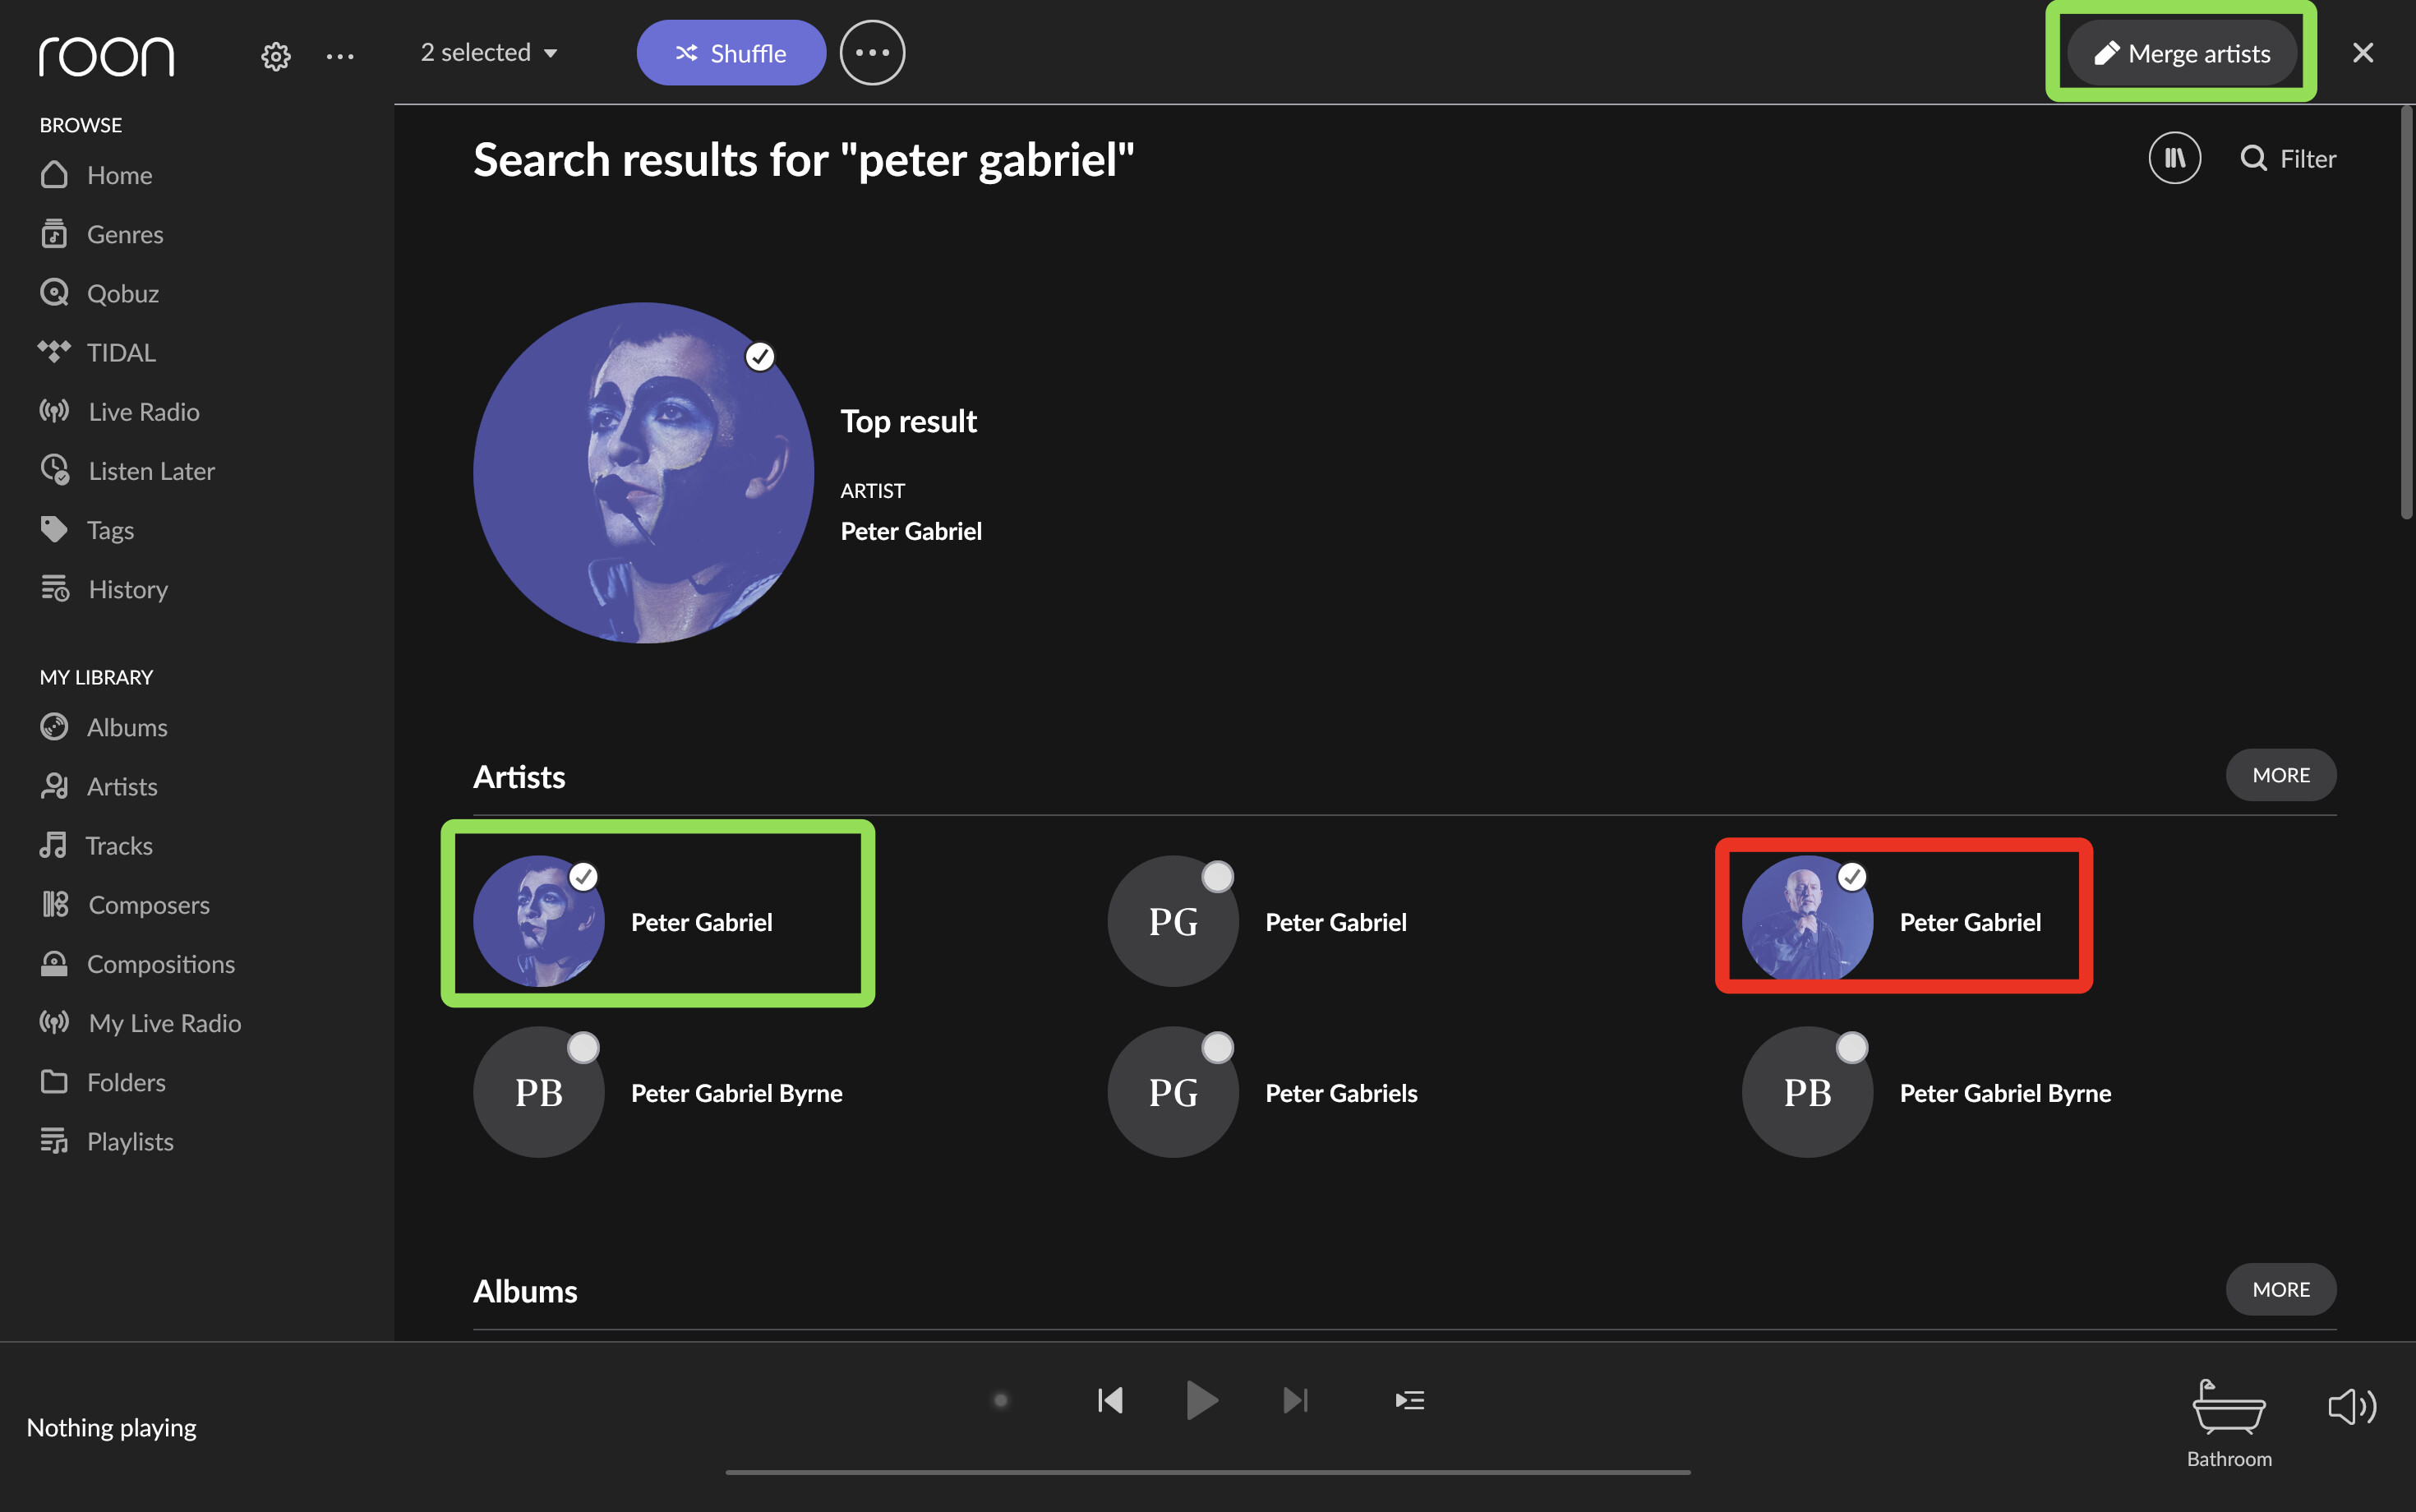Click the My Live Radio icon

54,1022
